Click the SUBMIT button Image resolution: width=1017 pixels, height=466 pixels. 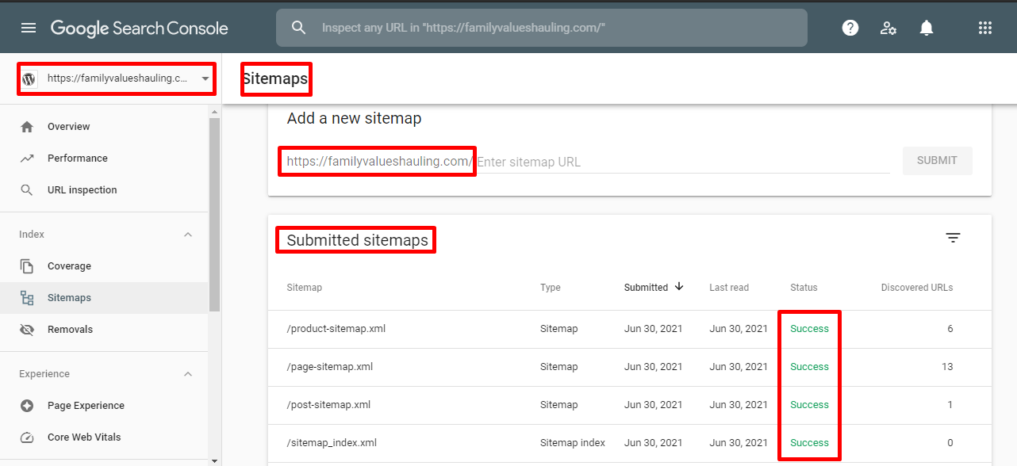point(937,160)
